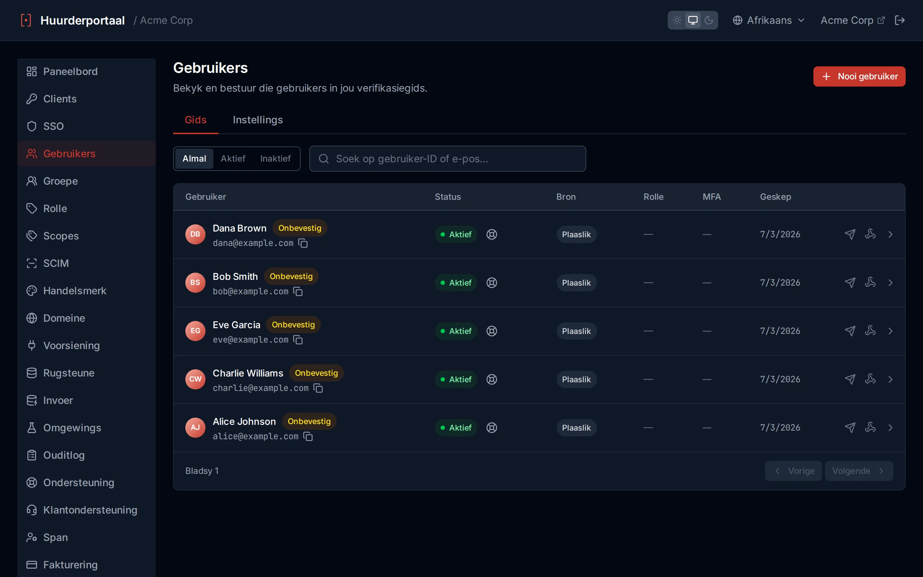
Task: Switch to light theme sun toggle
Action: click(x=677, y=20)
